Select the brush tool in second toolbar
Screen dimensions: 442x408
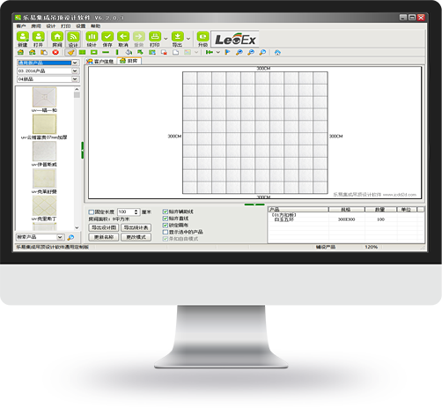(x=70, y=52)
